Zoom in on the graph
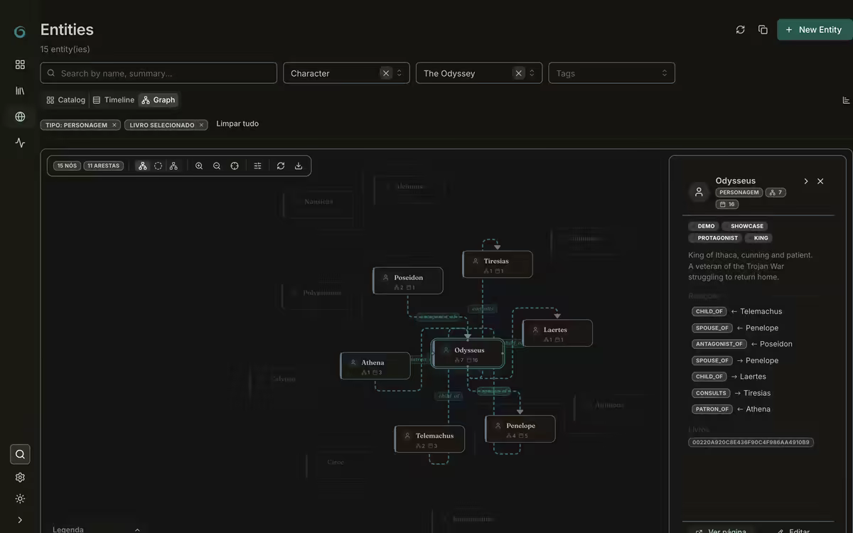The image size is (853, 533). 199,166
